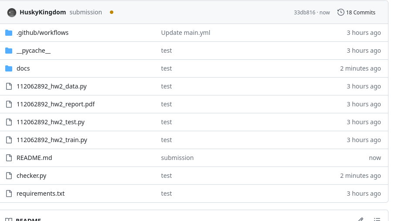Open the latest "submission" commit message
395x221 pixels.
click(x=85, y=12)
